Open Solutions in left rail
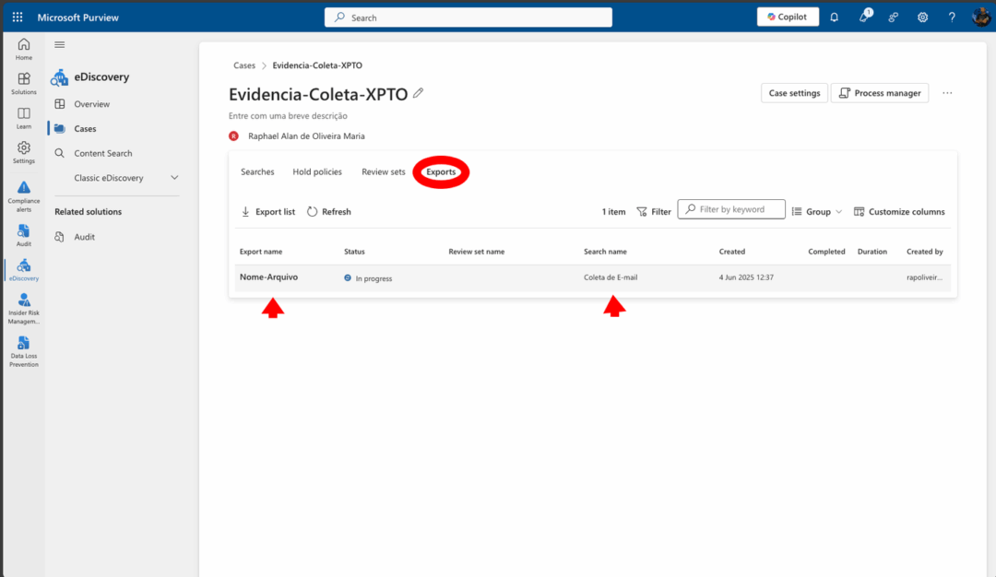 (x=23, y=83)
